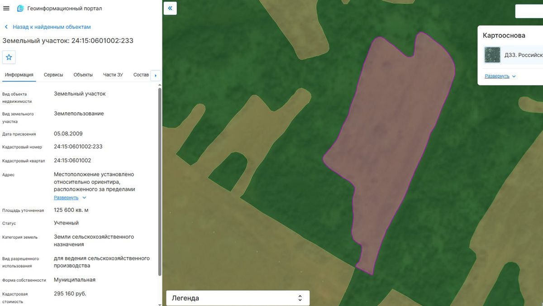Expand address via Развернуть chevron in info panel
The width and height of the screenshot is (543, 306).
point(84,198)
